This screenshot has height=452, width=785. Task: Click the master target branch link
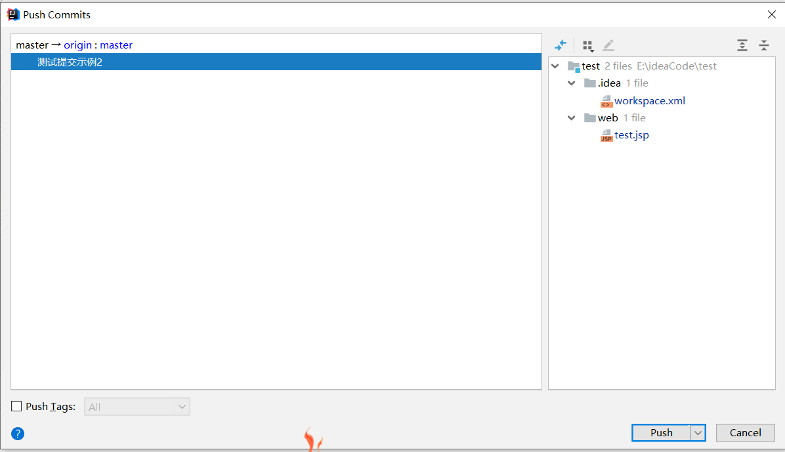coord(116,45)
